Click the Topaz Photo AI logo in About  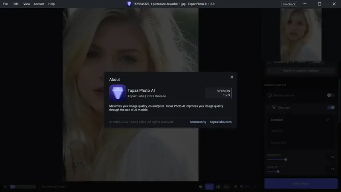coord(118,93)
